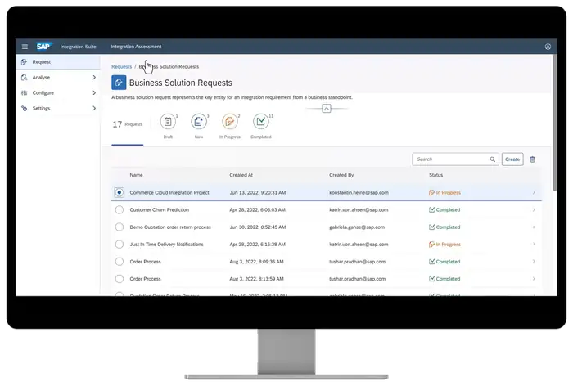Click Just In Time Delivery Notifications name

[166, 245]
